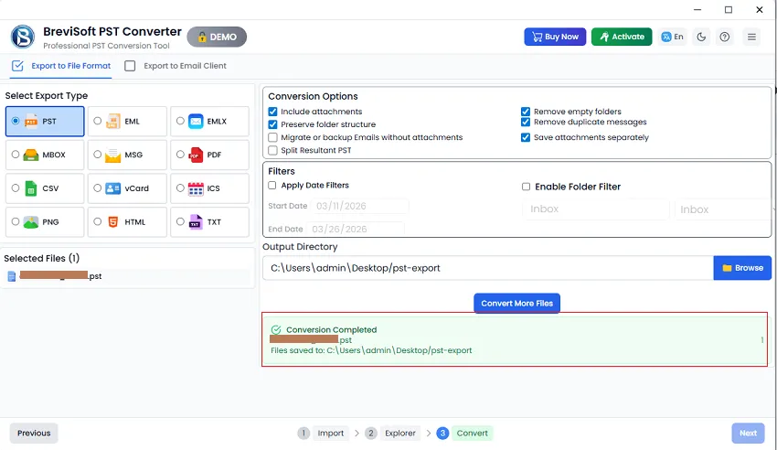Image resolution: width=777 pixels, height=450 pixels.
Task: Click the Output Directory path field
Action: 488,268
